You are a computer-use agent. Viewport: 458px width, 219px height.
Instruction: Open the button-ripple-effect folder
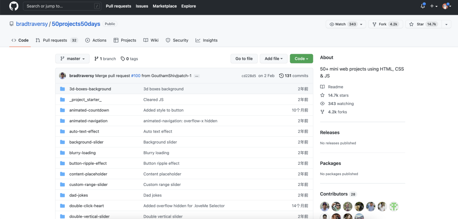click(x=88, y=164)
